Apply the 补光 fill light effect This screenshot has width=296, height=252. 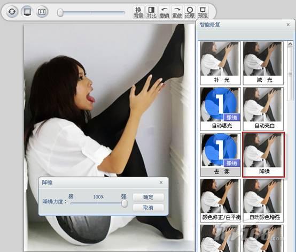click(220, 63)
